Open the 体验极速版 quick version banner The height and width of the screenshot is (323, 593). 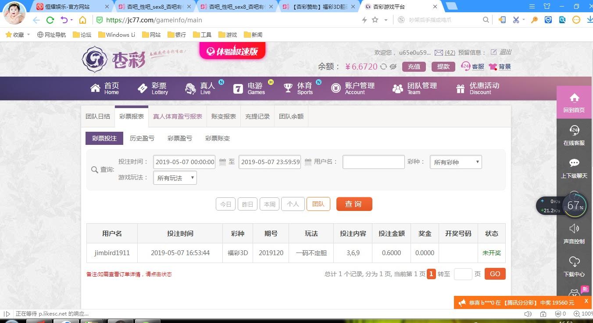pos(232,51)
